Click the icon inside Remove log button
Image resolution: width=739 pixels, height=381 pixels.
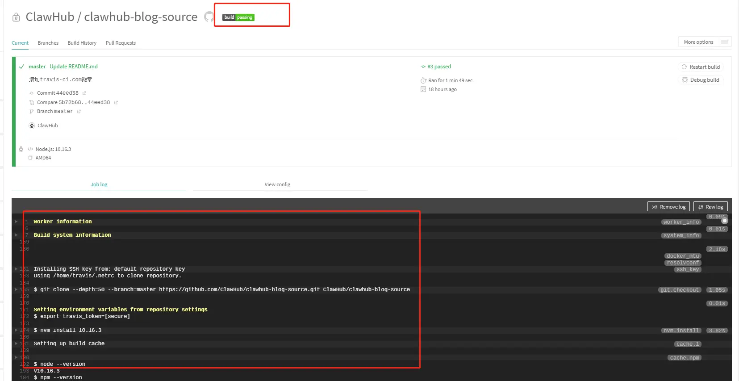[x=655, y=207]
